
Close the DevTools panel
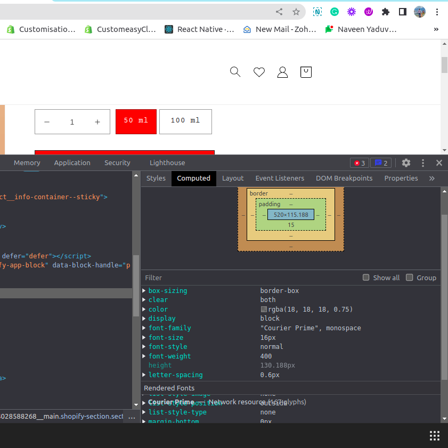(439, 163)
